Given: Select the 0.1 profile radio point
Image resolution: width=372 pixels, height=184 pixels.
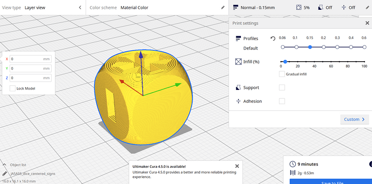Looking at the screenshot, I should (296, 47).
